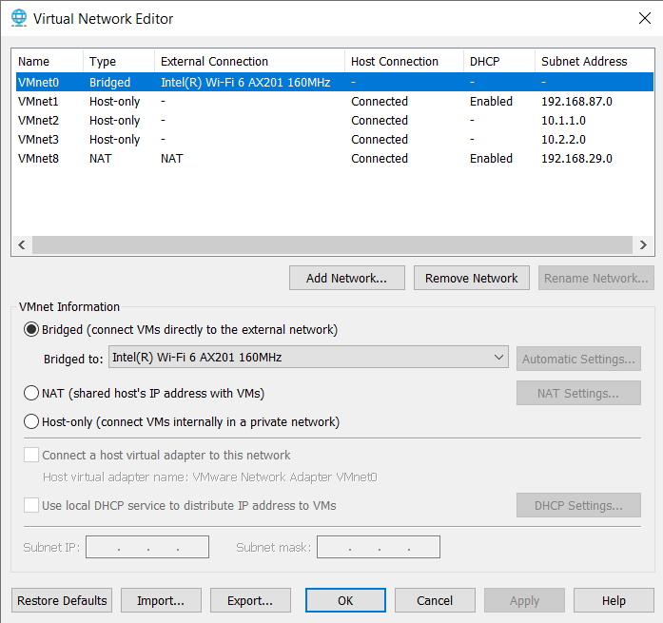Click subnet address 192.168.29.0
The width and height of the screenshot is (663, 623).
click(x=576, y=159)
